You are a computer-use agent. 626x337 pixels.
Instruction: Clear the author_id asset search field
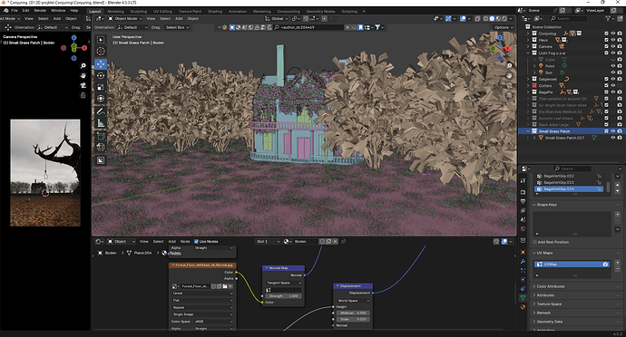[x=347, y=27]
